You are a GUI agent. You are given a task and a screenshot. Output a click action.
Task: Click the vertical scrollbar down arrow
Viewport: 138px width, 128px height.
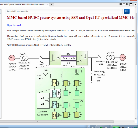click(x=136, y=119)
